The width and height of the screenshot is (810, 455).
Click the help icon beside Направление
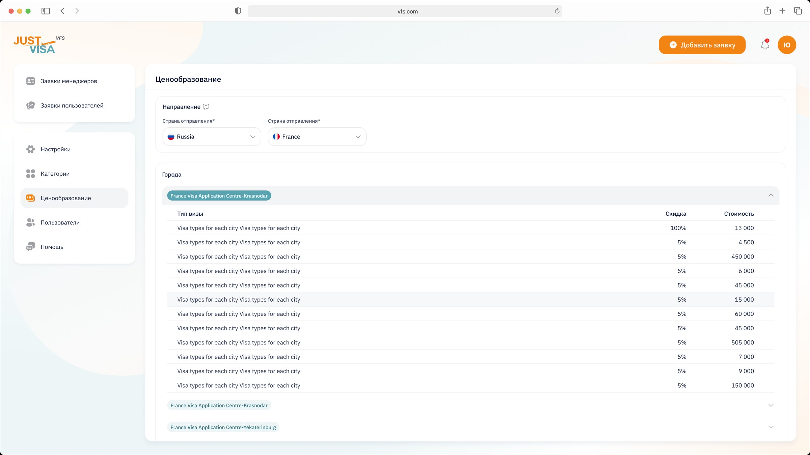[206, 107]
